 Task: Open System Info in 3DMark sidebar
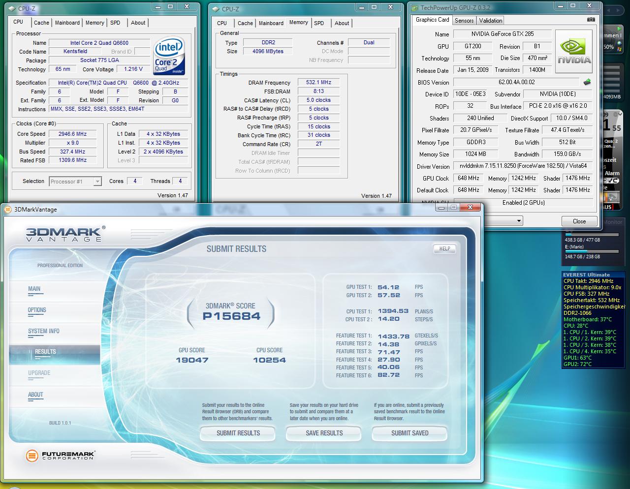point(43,331)
